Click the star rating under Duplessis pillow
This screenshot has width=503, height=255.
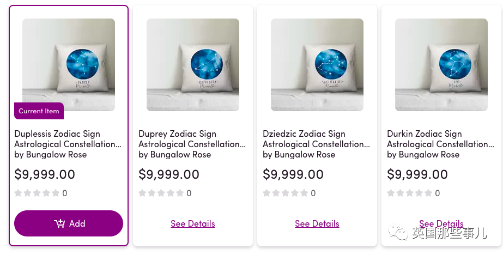(37, 193)
